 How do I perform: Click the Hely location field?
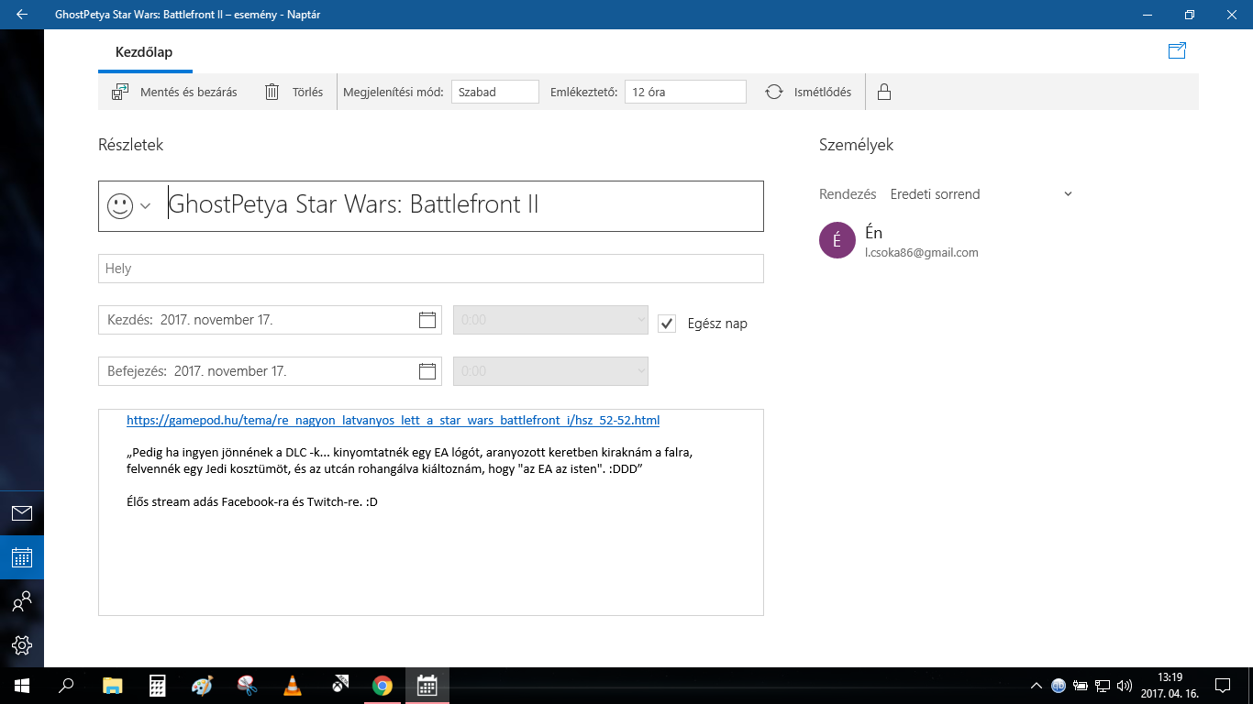point(430,269)
